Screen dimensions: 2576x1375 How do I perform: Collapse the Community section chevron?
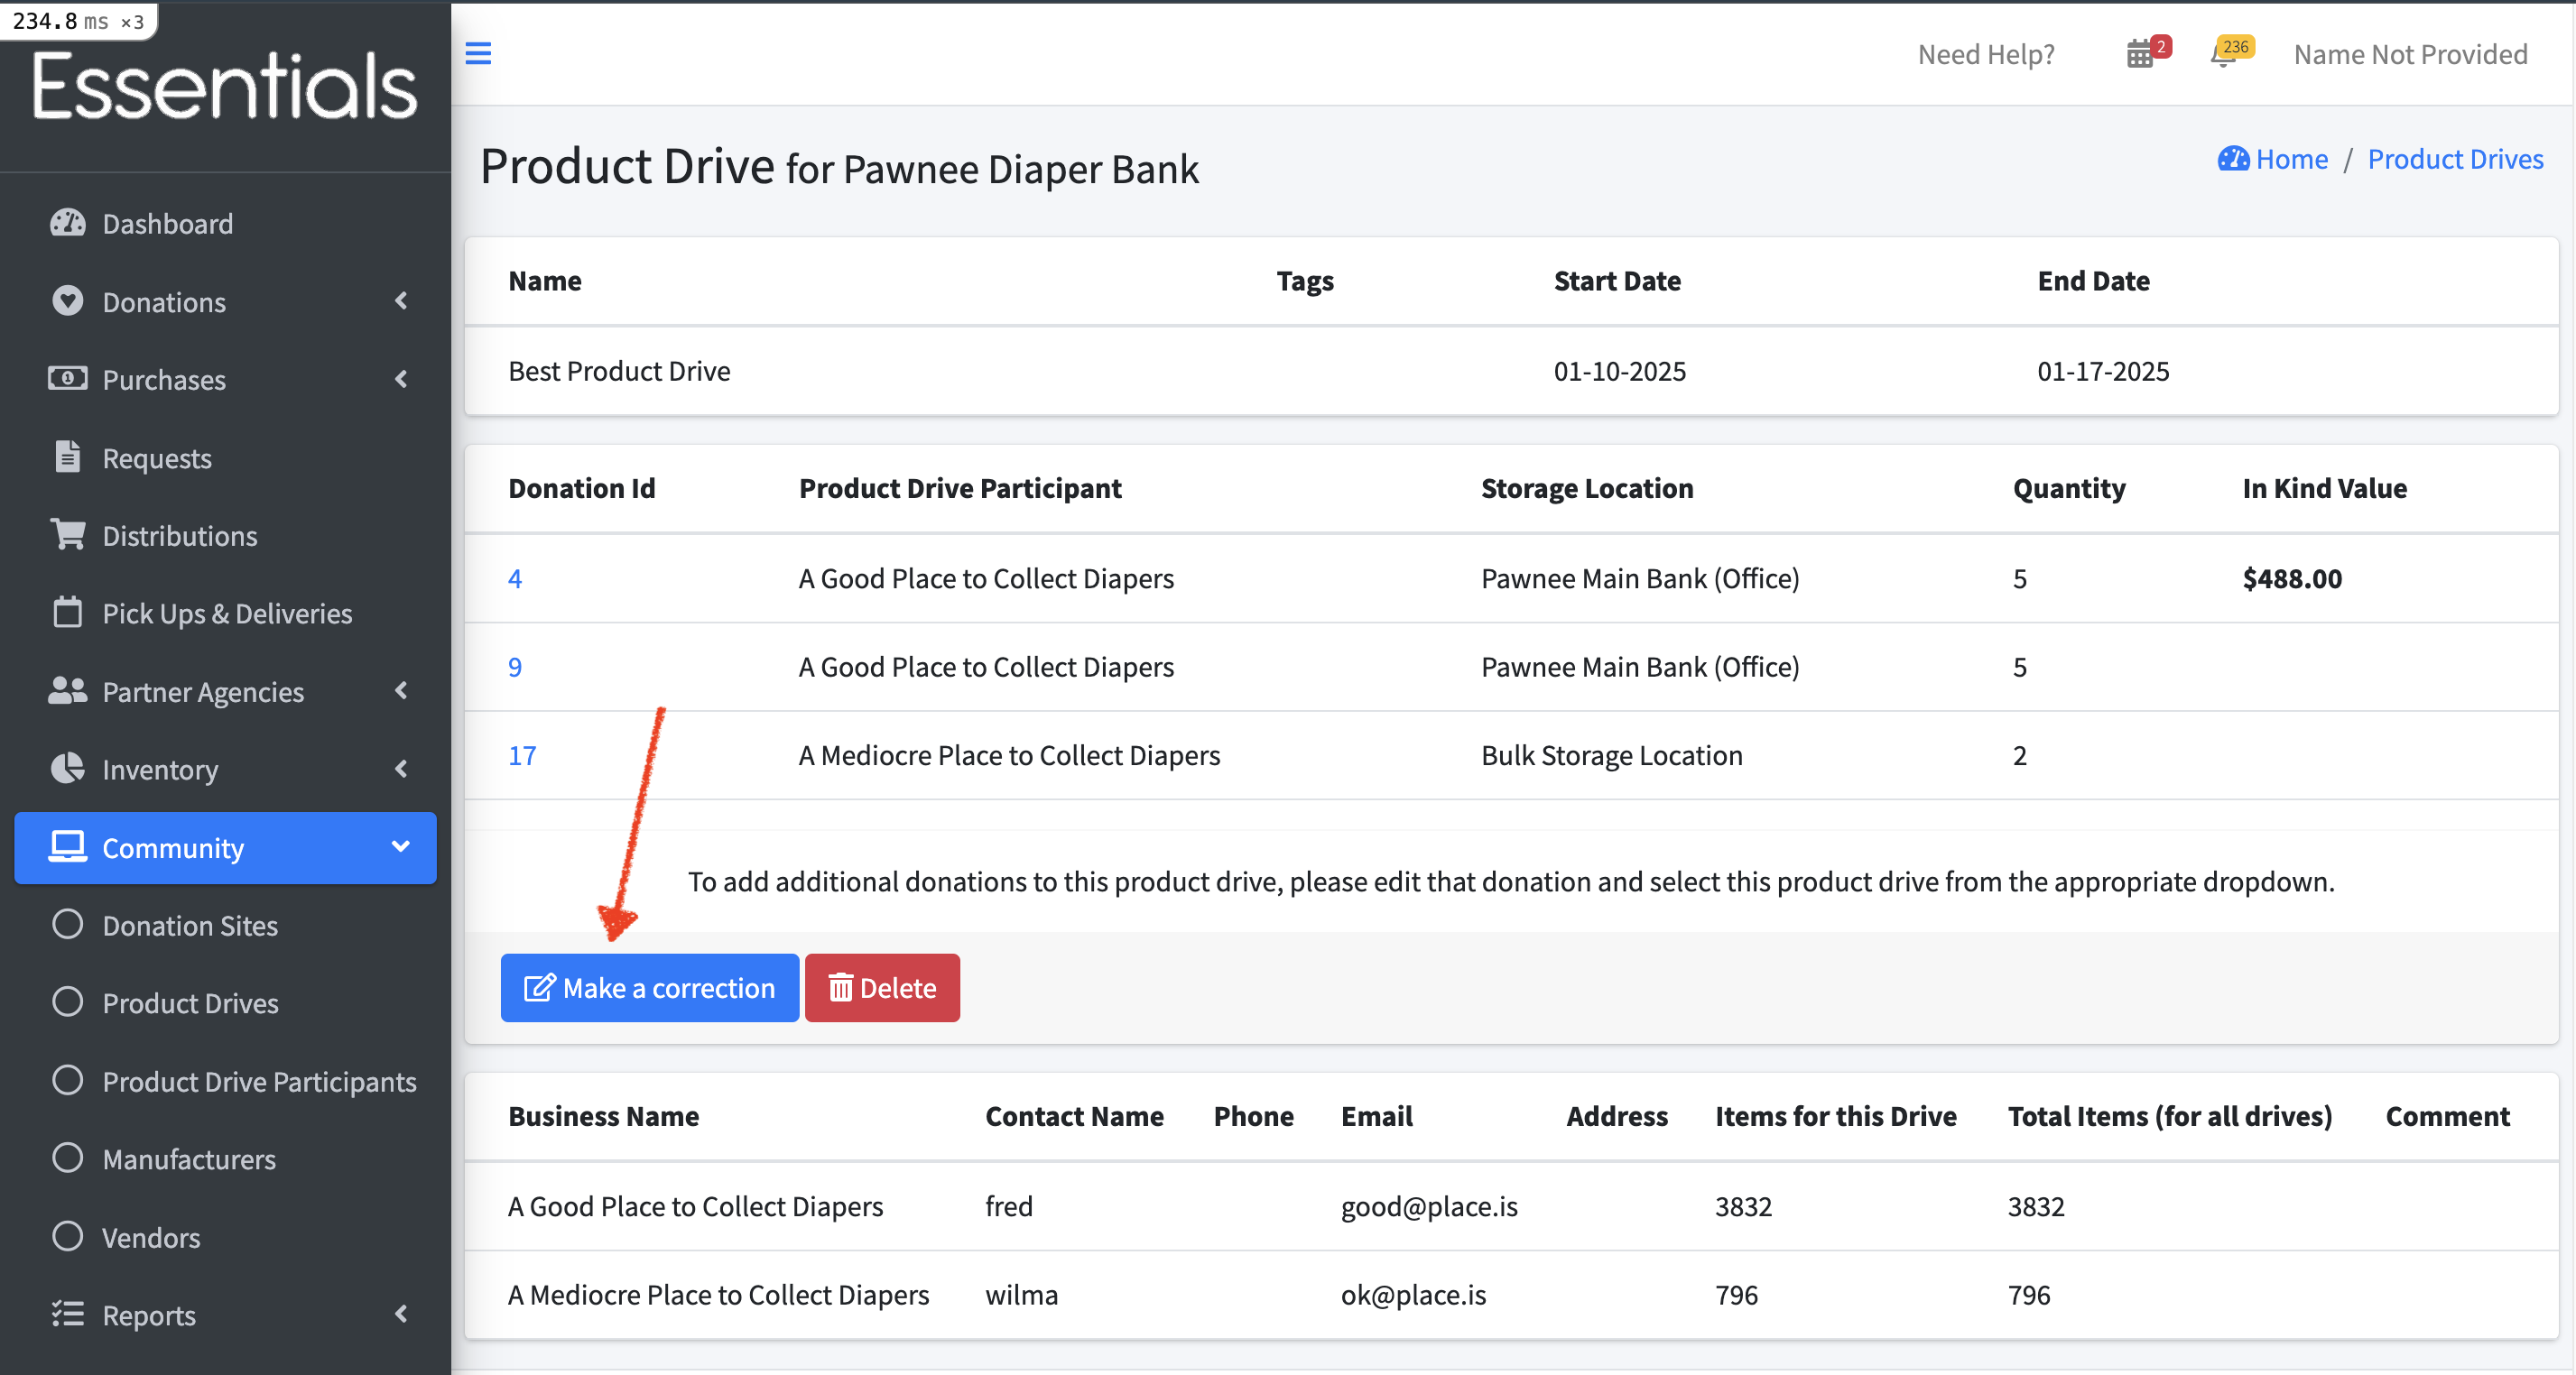(x=401, y=846)
